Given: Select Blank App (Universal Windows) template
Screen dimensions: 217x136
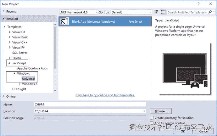Looking at the screenshot, I should tap(105, 21).
